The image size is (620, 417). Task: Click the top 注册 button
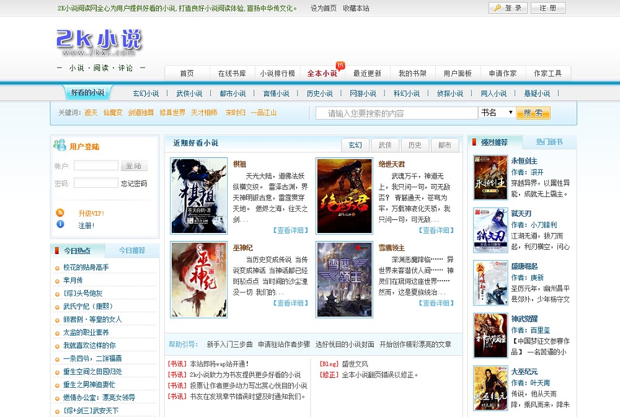547,8
